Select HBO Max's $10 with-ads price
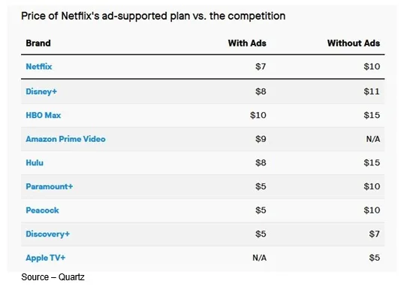This screenshot has height=287, width=416. pyautogui.click(x=258, y=115)
